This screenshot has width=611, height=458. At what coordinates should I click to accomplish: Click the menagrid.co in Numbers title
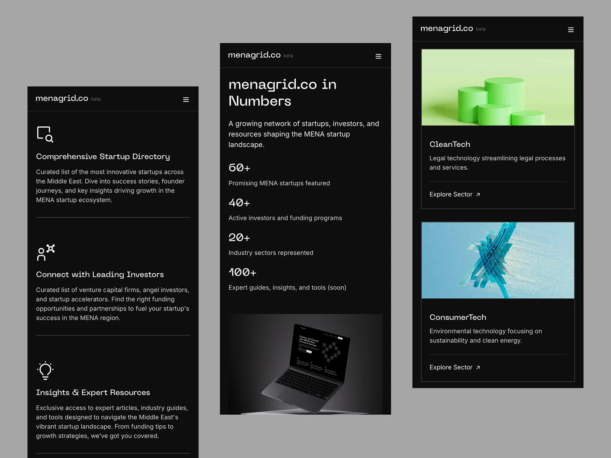tap(283, 92)
